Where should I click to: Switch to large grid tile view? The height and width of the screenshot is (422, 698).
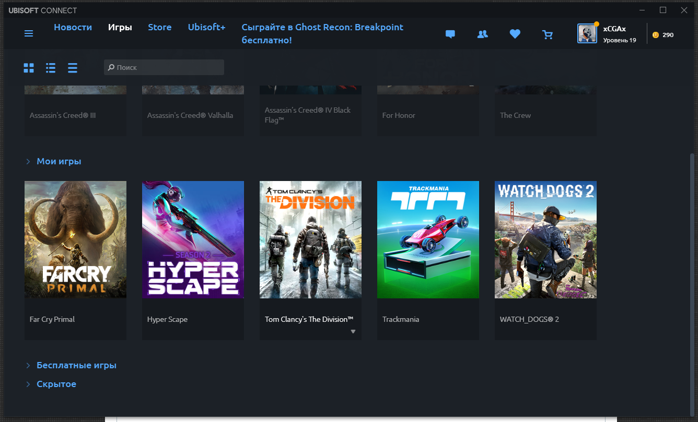pos(29,68)
